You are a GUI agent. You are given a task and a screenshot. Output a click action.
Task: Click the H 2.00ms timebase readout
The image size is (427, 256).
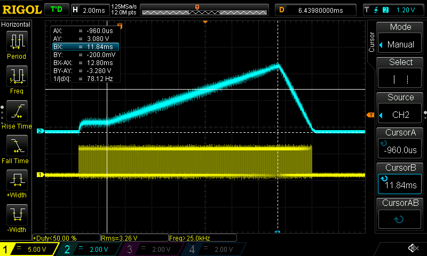tap(90, 10)
